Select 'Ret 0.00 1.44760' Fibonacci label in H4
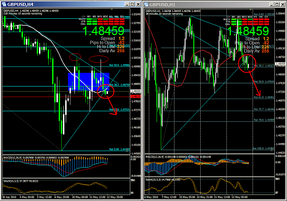 coord(119,149)
